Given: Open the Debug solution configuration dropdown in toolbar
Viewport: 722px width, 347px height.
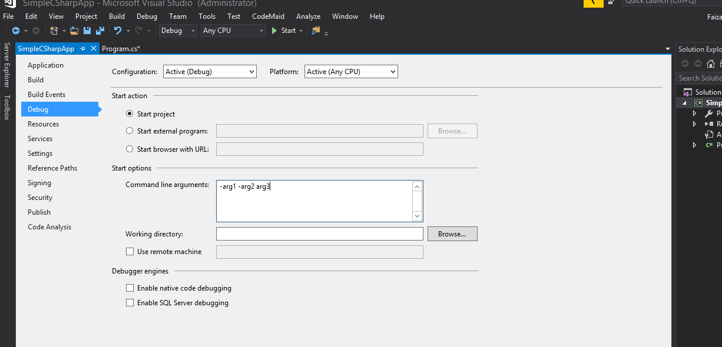Looking at the screenshot, I should pos(178,31).
